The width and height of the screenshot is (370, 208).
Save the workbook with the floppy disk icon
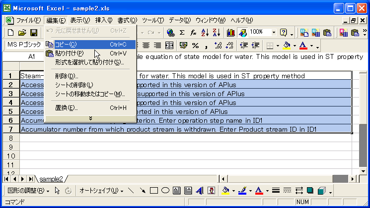[34, 33]
